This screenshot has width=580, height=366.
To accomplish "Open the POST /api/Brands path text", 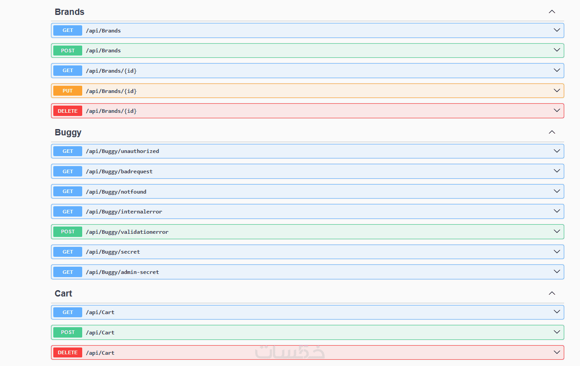I will coord(103,51).
